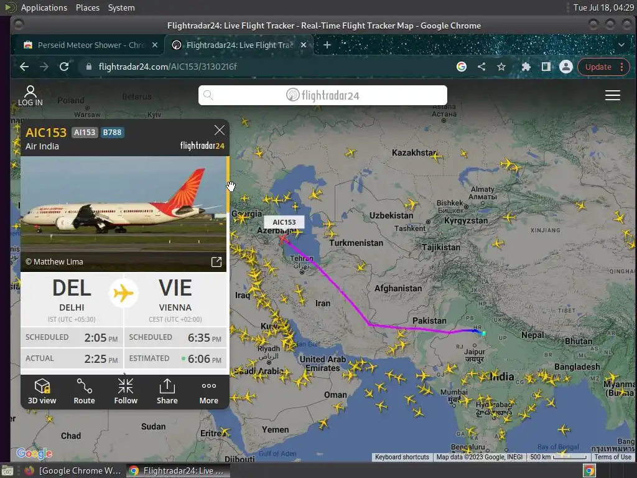Screen dimensions: 637x478
Task: Click the LOG IN user icon
Action: (30, 96)
